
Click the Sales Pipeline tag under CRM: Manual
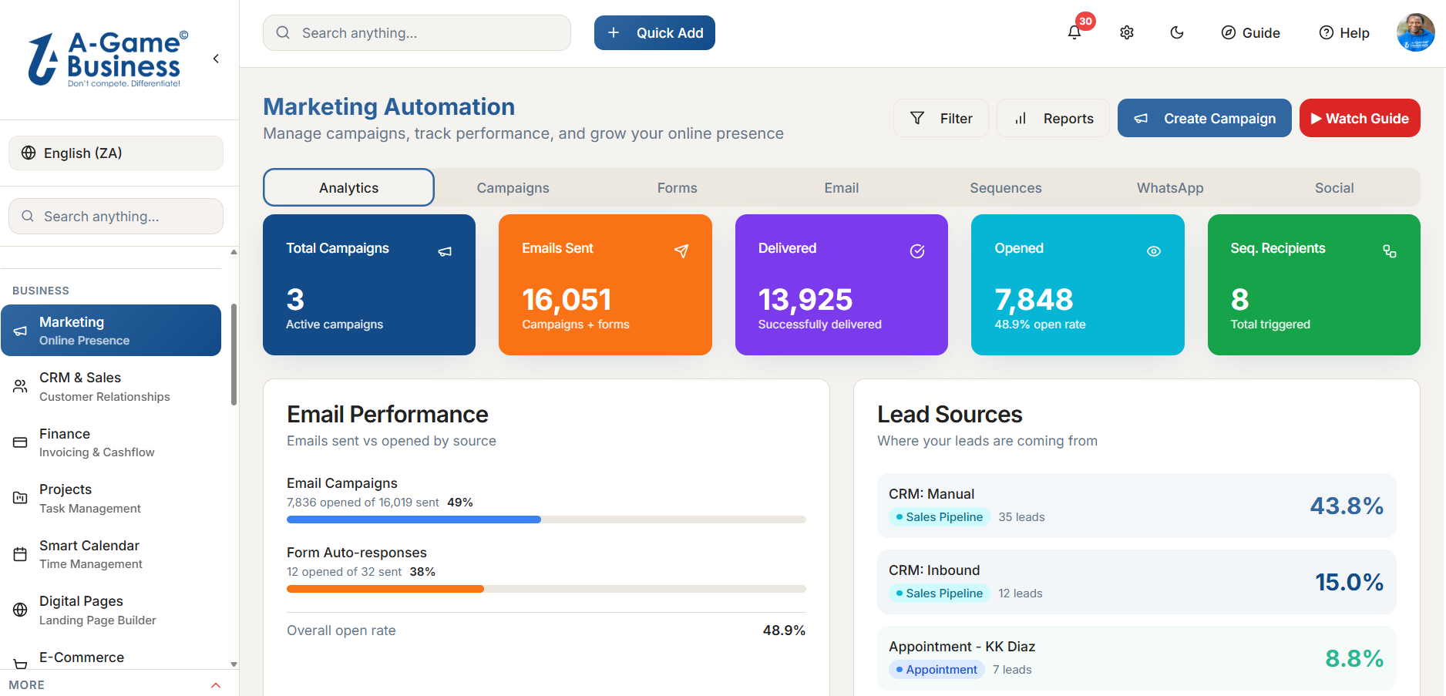(x=939, y=517)
